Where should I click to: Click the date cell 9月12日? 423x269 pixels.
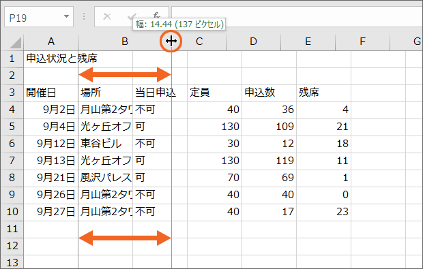pyautogui.click(x=50, y=144)
